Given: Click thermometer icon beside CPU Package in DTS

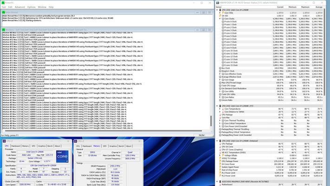Looking at the screenshot, I should [220, 115].
